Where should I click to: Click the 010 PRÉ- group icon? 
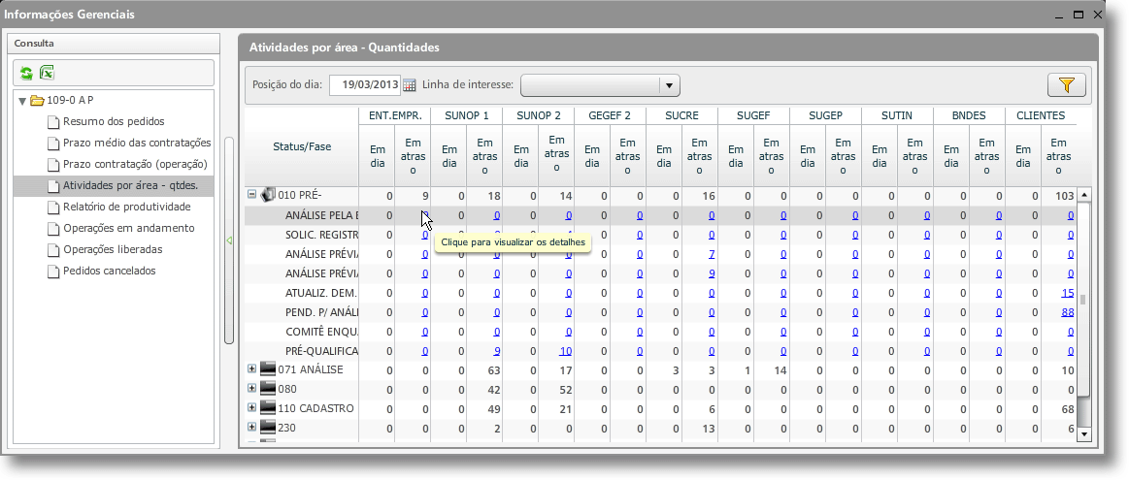pyautogui.click(x=267, y=194)
